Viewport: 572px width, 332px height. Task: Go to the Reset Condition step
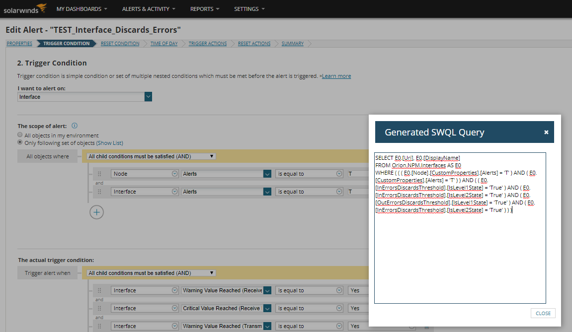tap(120, 43)
